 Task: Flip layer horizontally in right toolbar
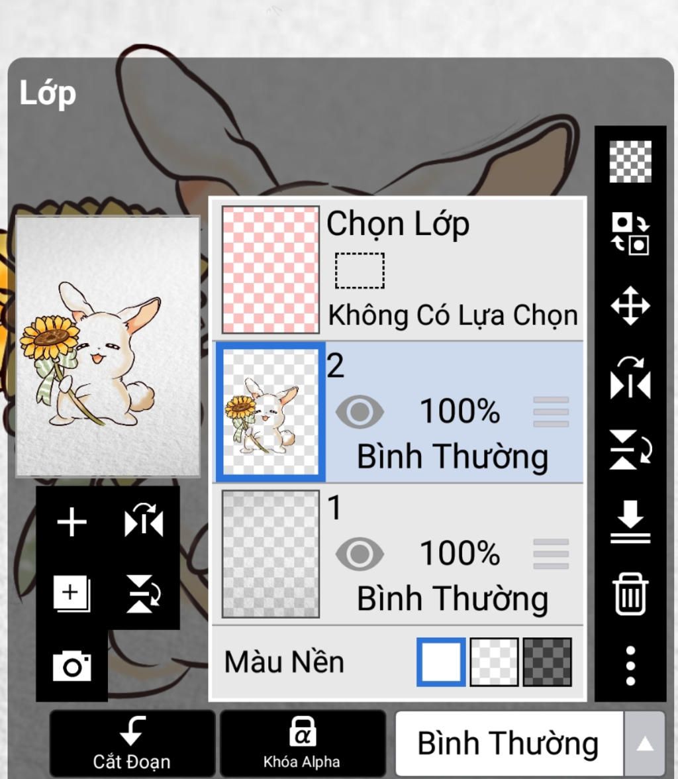[x=630, y=378]
